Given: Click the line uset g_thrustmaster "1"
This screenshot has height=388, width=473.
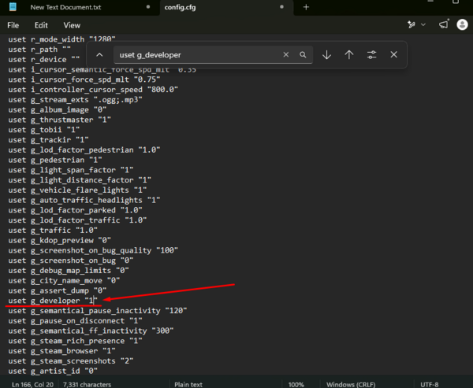Looking at the screenshot, I should click(59, 120).
